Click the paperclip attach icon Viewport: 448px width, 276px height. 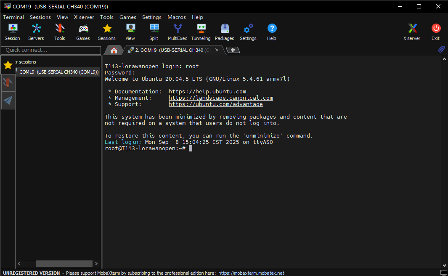tap(442, 49)
